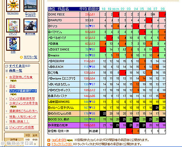Click the icon beside 画像一覧
Screen dimensions: 182x147
click(7, 71)
